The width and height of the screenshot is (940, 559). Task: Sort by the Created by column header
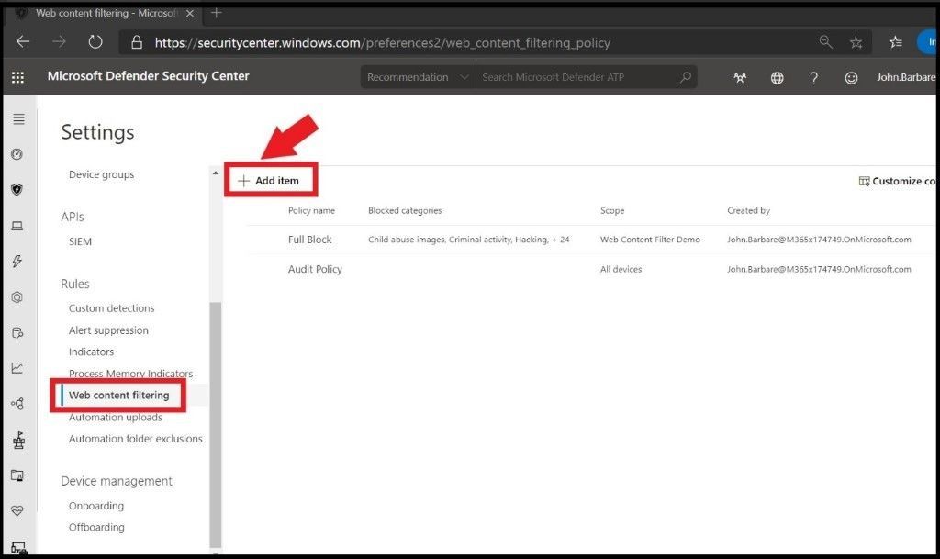tap(748, 210)
